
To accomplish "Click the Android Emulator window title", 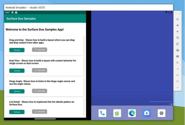I will (25, 7).
